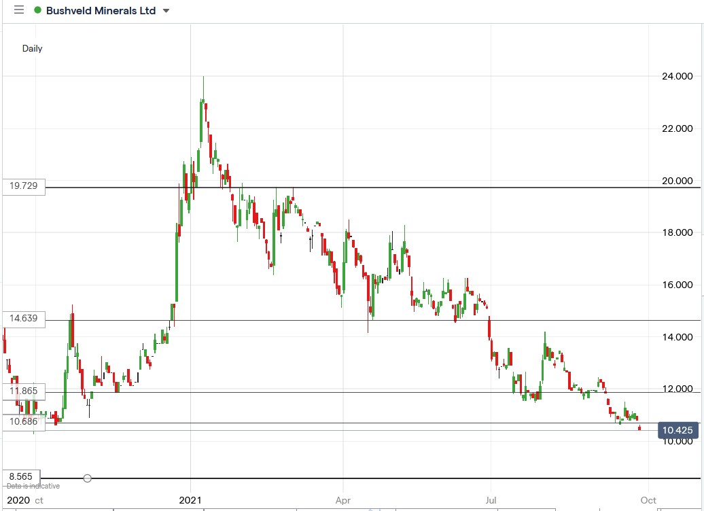Open the hamburger menu icon

[x=18, y=10]
